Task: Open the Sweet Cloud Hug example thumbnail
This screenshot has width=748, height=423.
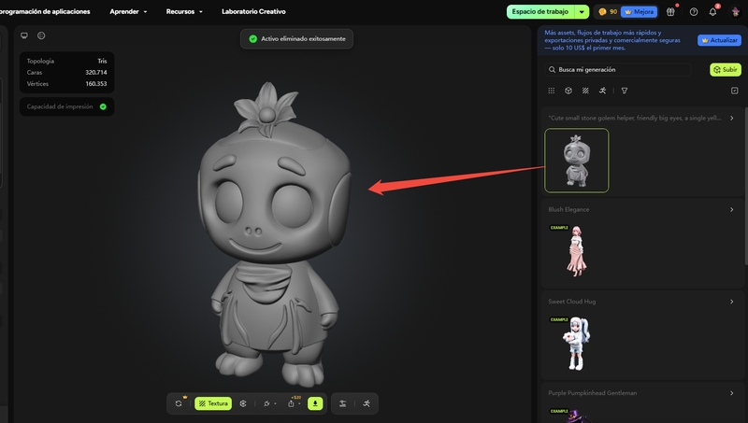Action: (577, 343)
